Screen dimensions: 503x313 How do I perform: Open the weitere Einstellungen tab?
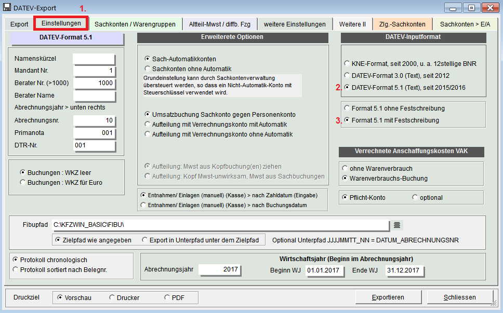295,24
